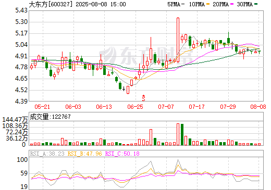Click the 5.43 price axis label
Viewport: 271px width, 190px height.
point(21,10)
